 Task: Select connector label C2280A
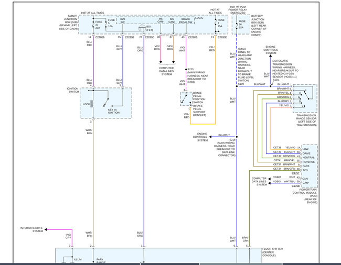click(x=100, y=37)
